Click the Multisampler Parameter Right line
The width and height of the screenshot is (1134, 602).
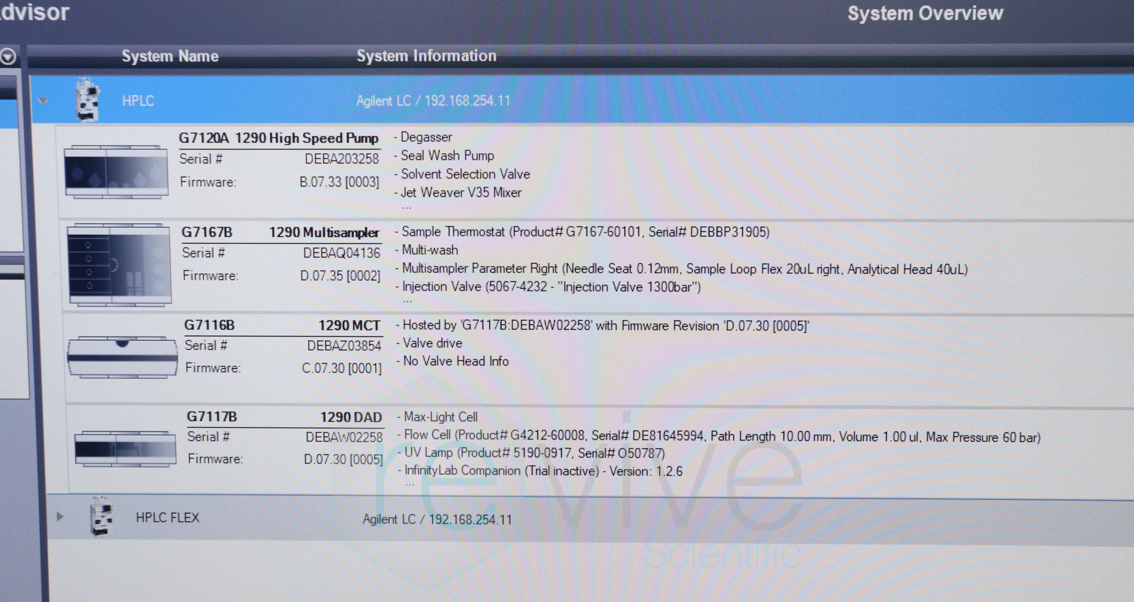682,268
